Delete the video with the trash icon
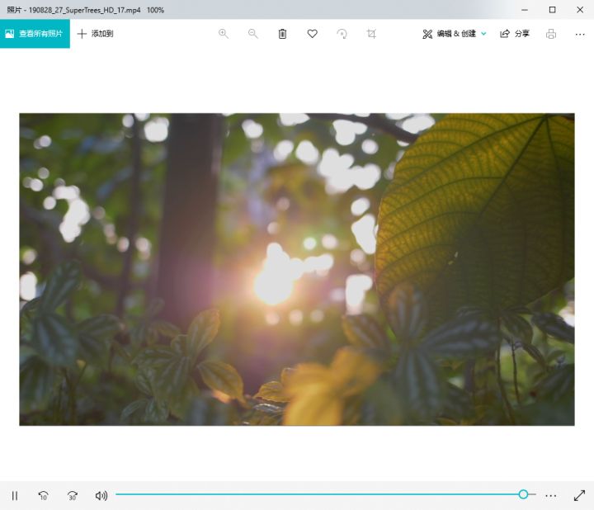This screenshot has width=594, height=510. [283, 34]
